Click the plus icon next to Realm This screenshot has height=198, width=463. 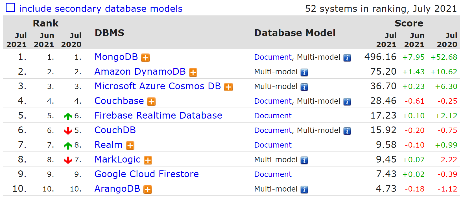click(x=130, y=146)
